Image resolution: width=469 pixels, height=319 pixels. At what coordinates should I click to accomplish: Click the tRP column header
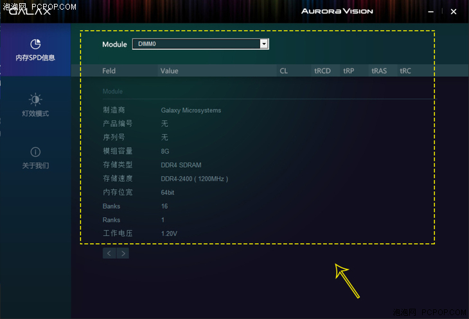pos(348,71)
